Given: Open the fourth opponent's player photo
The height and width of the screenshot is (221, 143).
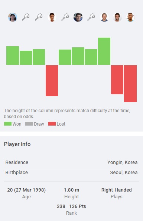Looking at the screenshot, I should (52, 17).
